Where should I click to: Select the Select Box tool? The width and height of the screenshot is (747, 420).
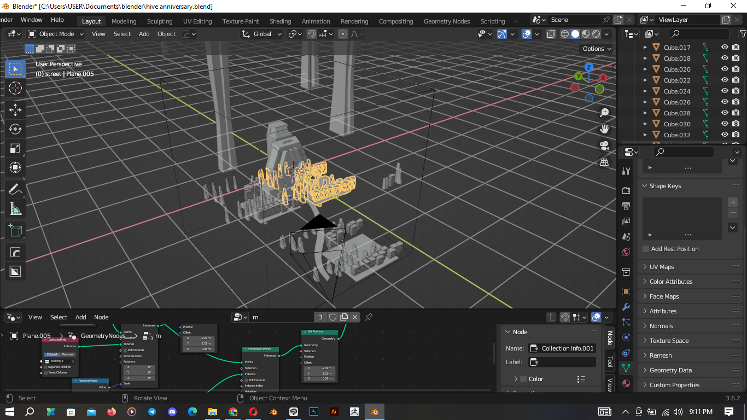(x=15, y=69)
